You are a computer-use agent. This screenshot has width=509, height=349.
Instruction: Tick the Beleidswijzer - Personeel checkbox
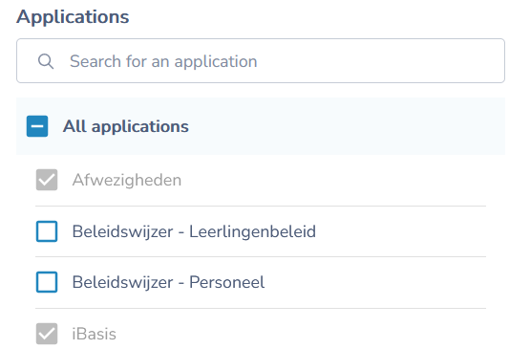[47, 282]
